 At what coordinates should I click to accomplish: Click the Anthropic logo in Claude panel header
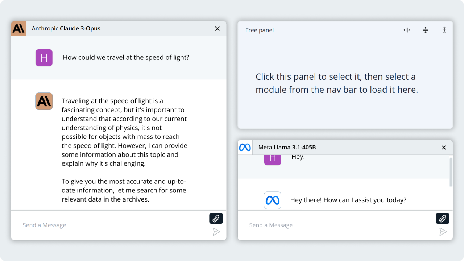click(x=18, y=29)
